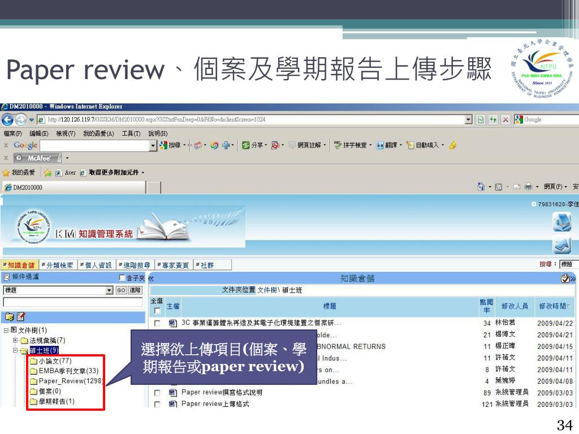579x434 pixels.
Task: Open the 我的最愛(A) menu
Action: [x=98, y=133]
